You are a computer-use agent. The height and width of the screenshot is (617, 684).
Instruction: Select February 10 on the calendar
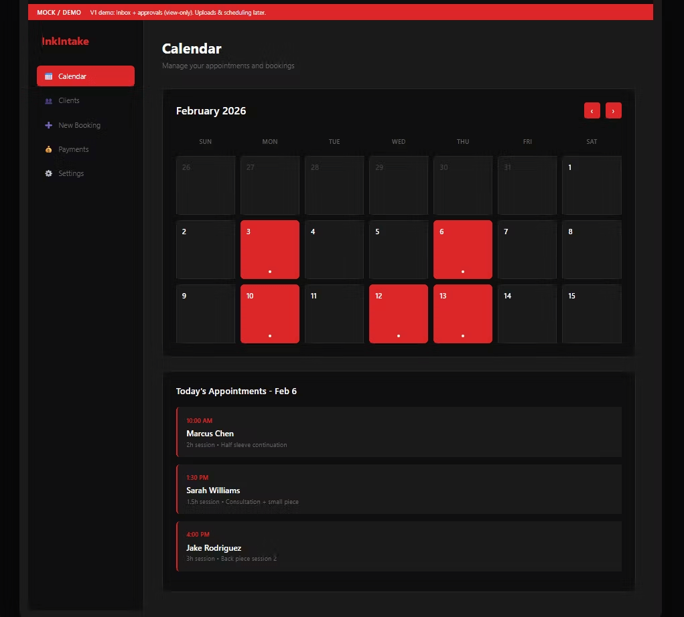pos(269,314)
